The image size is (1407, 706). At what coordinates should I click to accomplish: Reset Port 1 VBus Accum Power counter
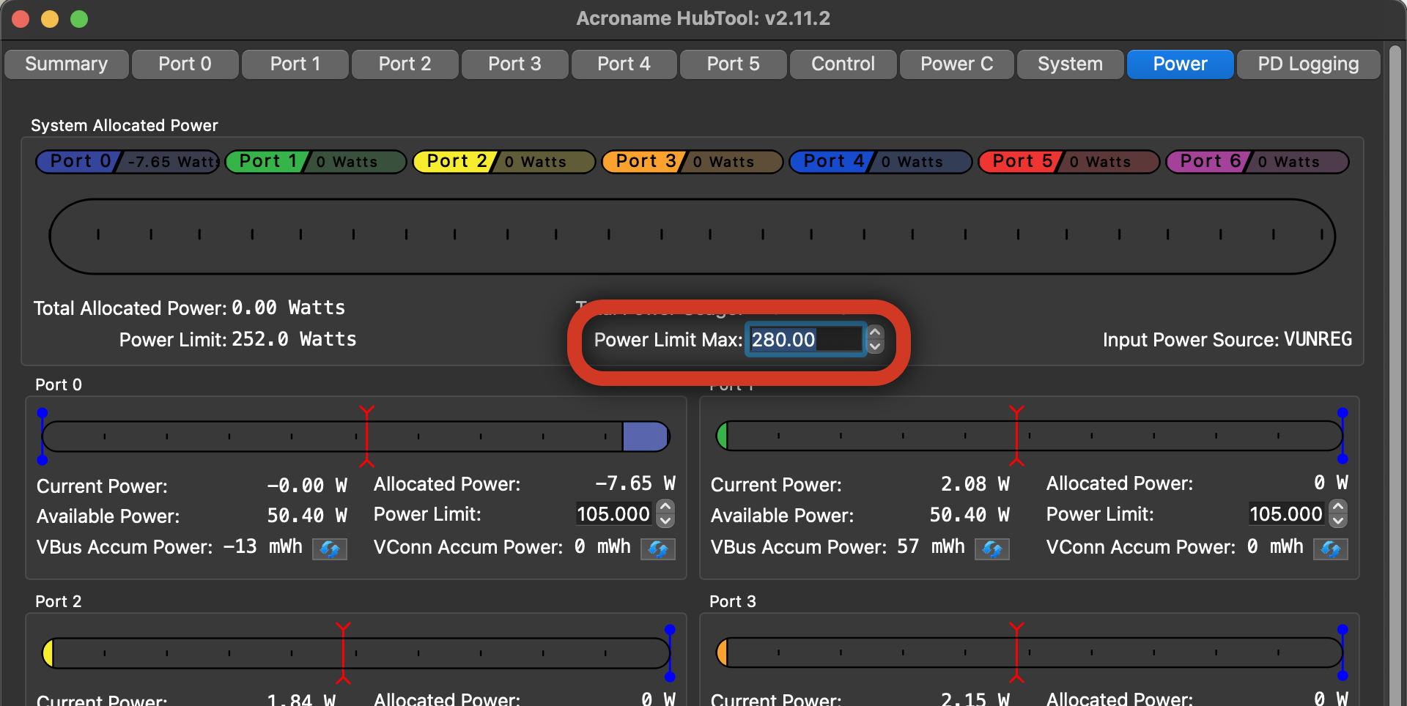tap(992, 549)
